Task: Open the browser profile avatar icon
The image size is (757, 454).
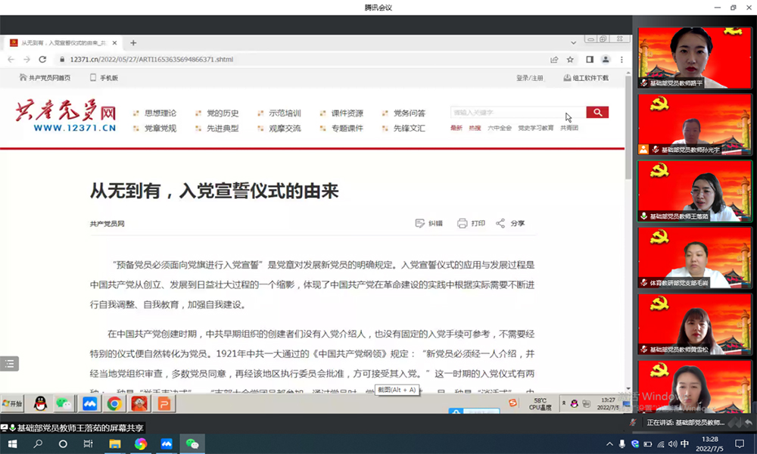Action: [x=605, y=59]
